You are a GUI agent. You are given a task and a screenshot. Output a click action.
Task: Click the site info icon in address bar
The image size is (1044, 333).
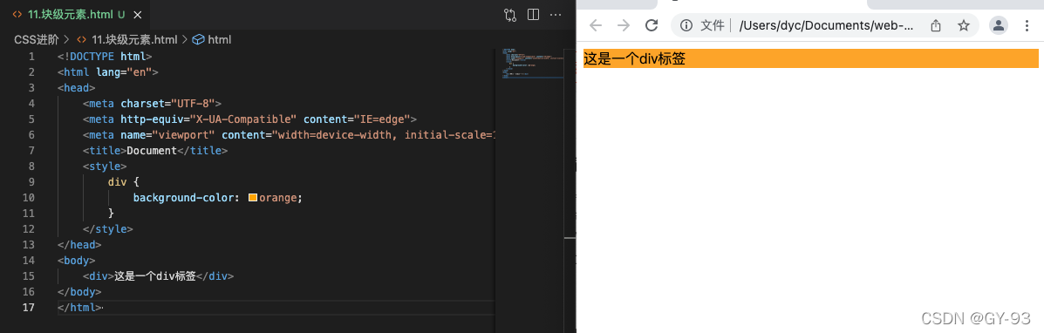click(686, 25)
